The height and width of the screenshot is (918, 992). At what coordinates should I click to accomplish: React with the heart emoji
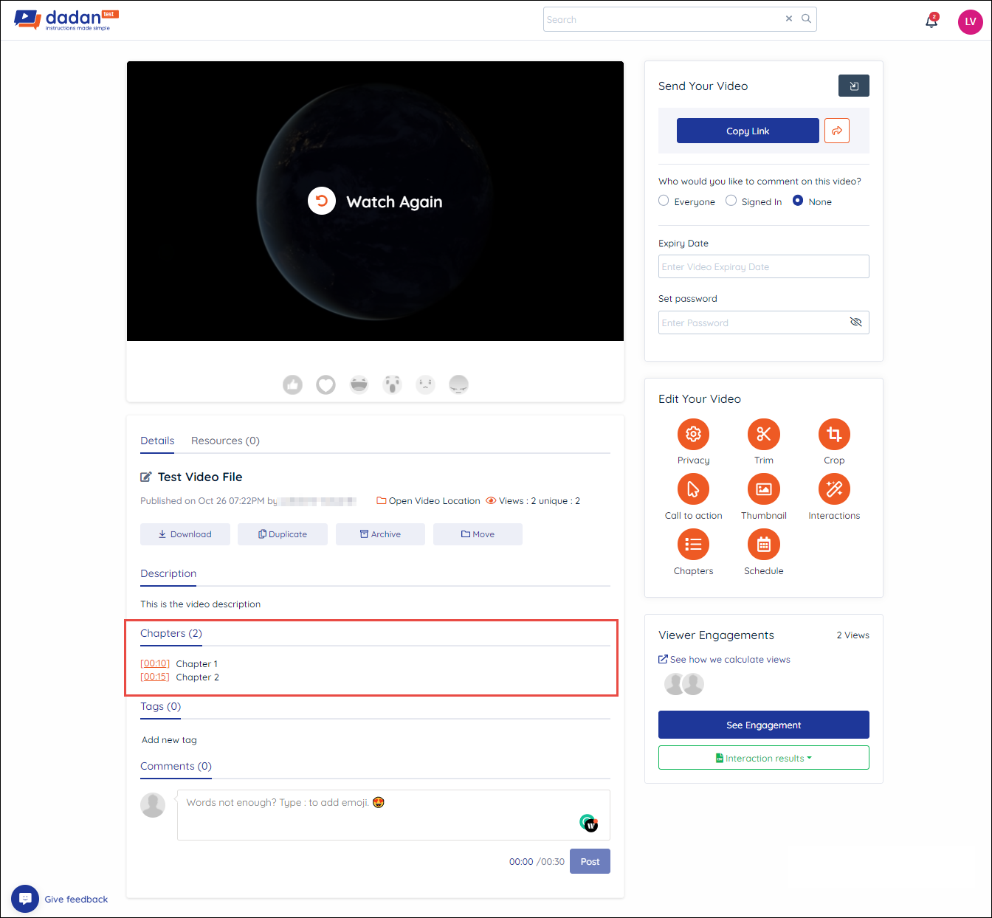coord(326,384)
